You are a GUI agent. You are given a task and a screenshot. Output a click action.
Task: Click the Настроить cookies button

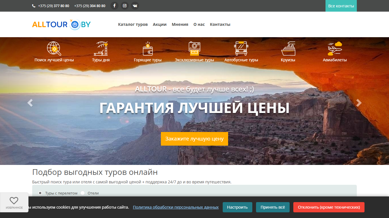click(238, 207)
